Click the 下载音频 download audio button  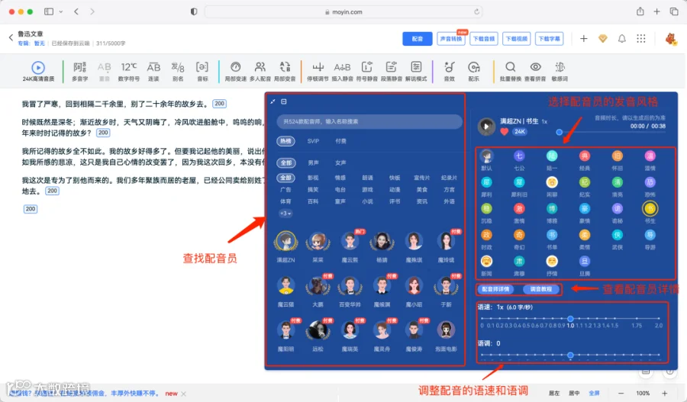484,39
